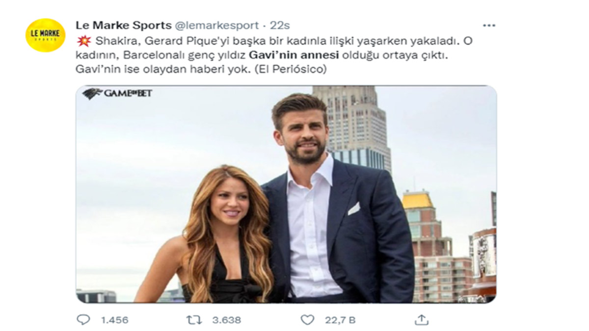Visit the @lemarkesport handle link
Viewport: 589px width, 331px height.
(x=217, y=25)
